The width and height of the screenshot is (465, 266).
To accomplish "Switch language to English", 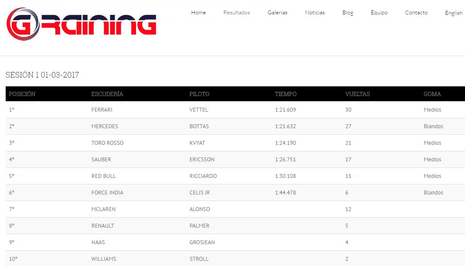I will tap(454, 13).
